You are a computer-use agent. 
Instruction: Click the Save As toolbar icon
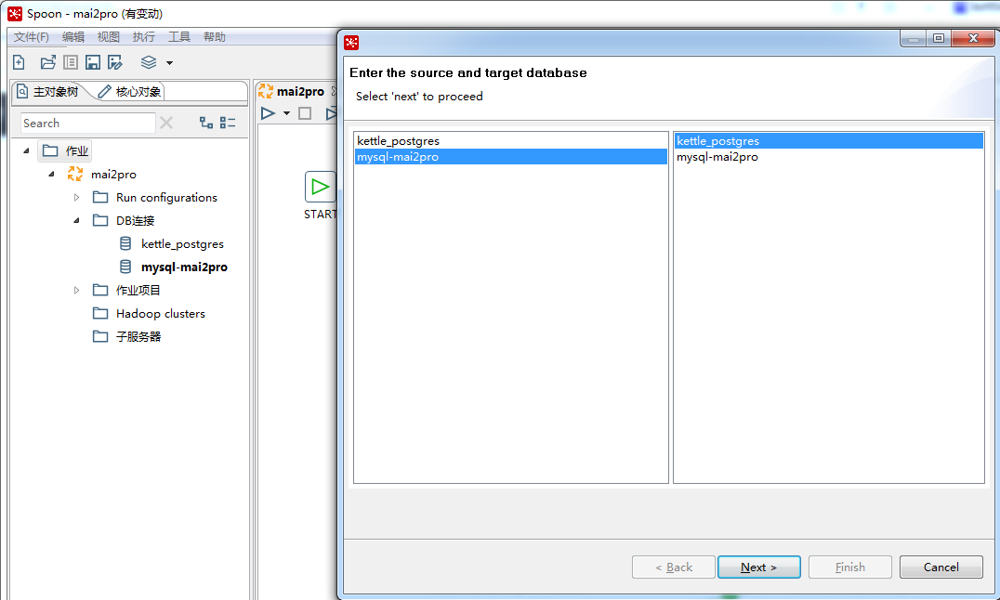(115, 61)
